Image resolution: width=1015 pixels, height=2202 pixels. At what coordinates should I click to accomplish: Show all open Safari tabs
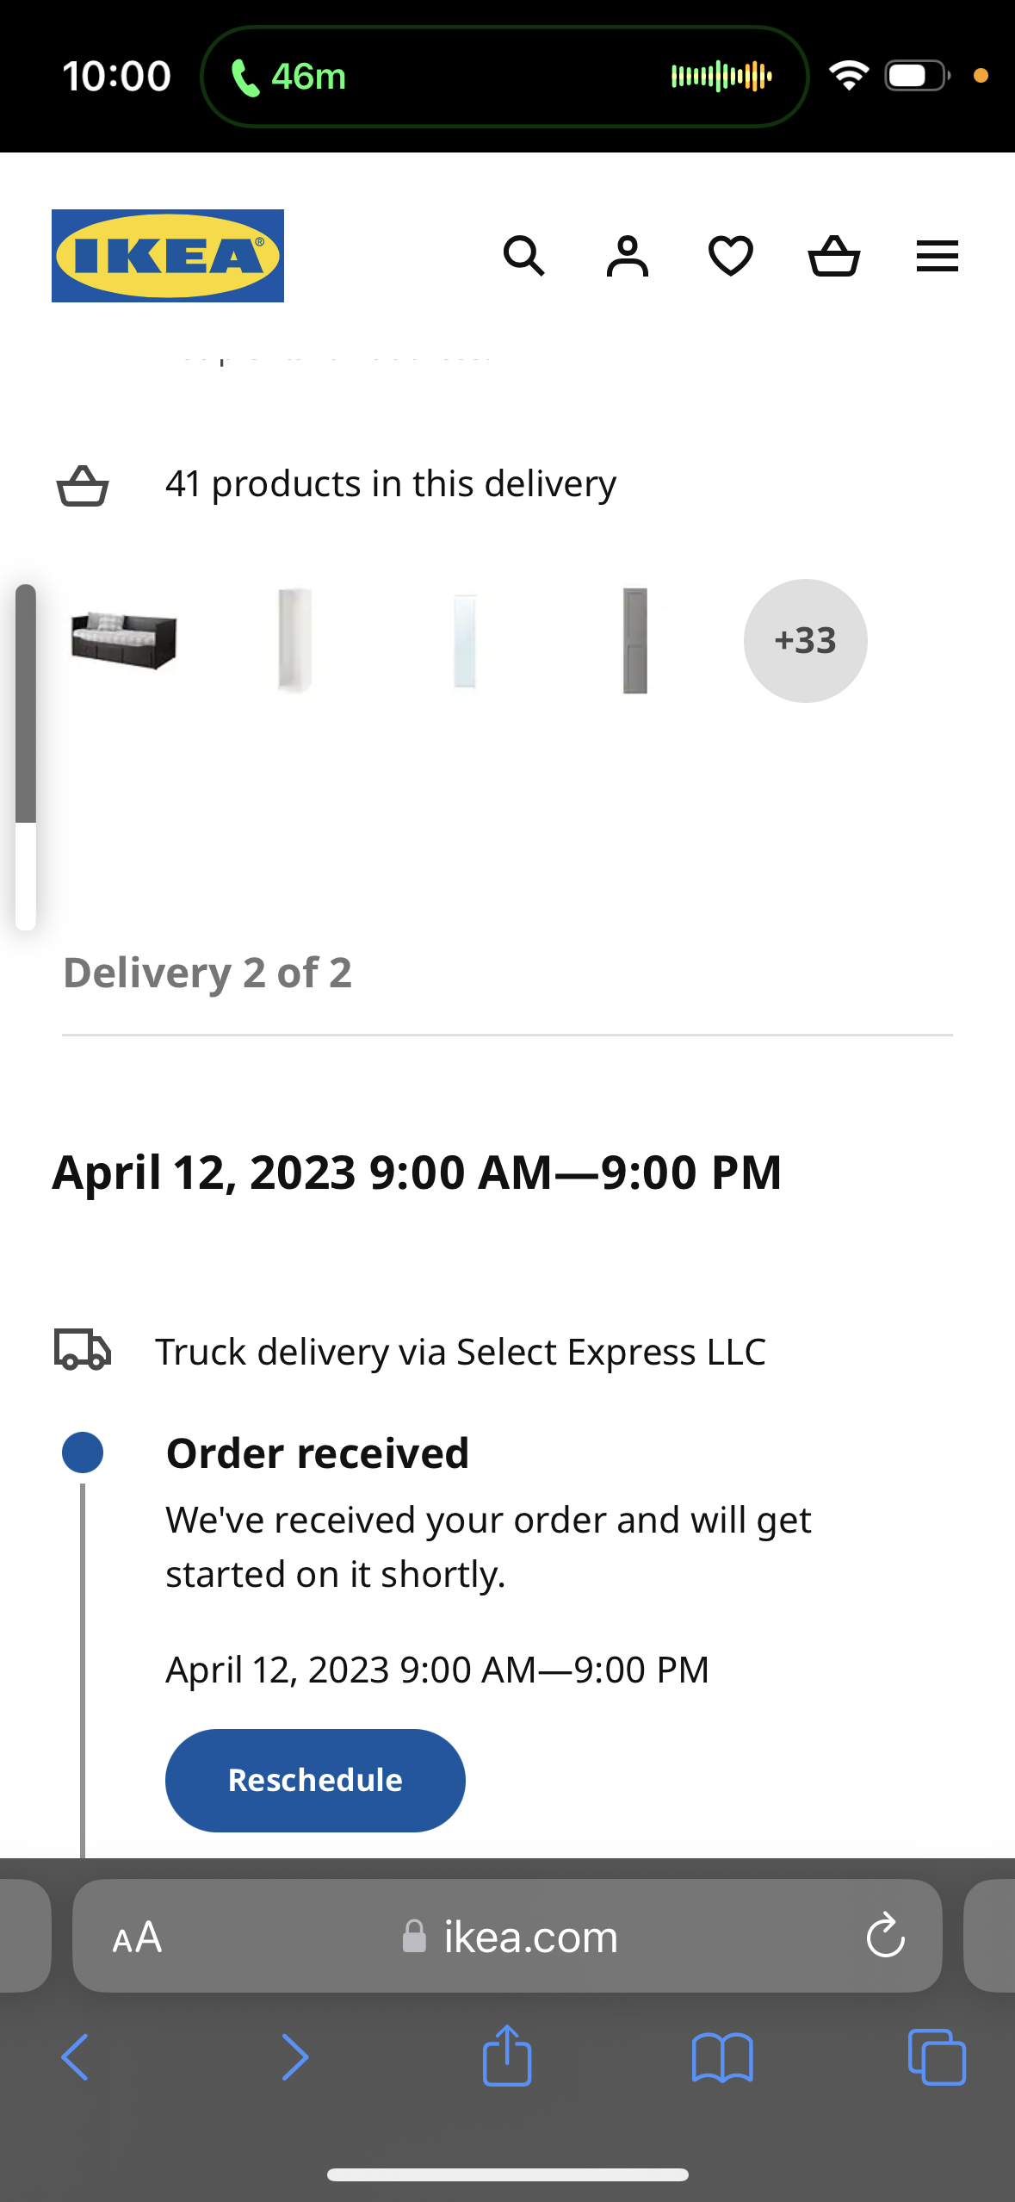coord(937,2057)
